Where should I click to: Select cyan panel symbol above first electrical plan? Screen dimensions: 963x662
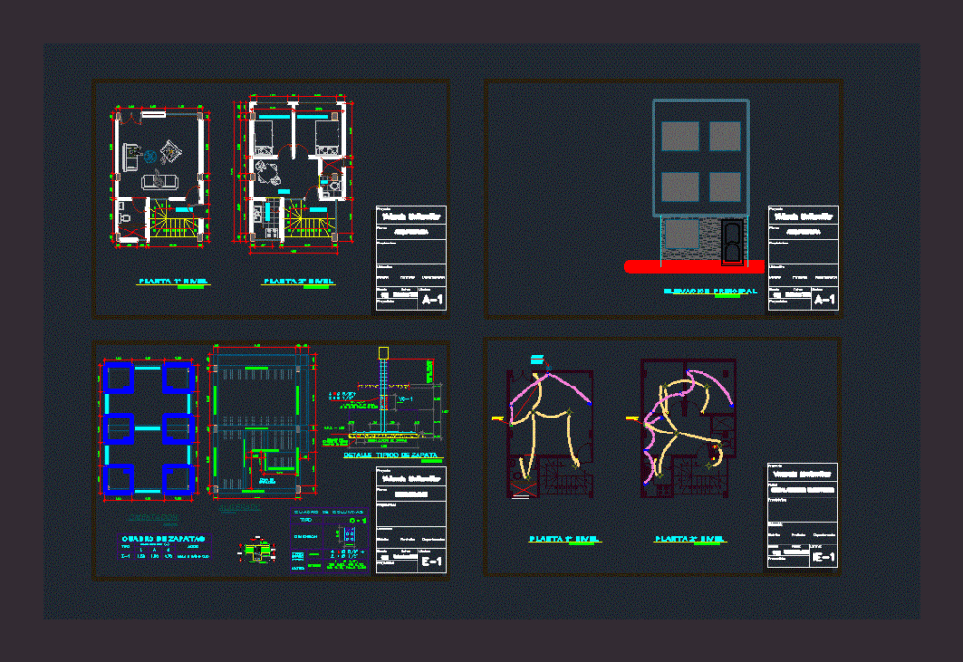coord(537,358)
